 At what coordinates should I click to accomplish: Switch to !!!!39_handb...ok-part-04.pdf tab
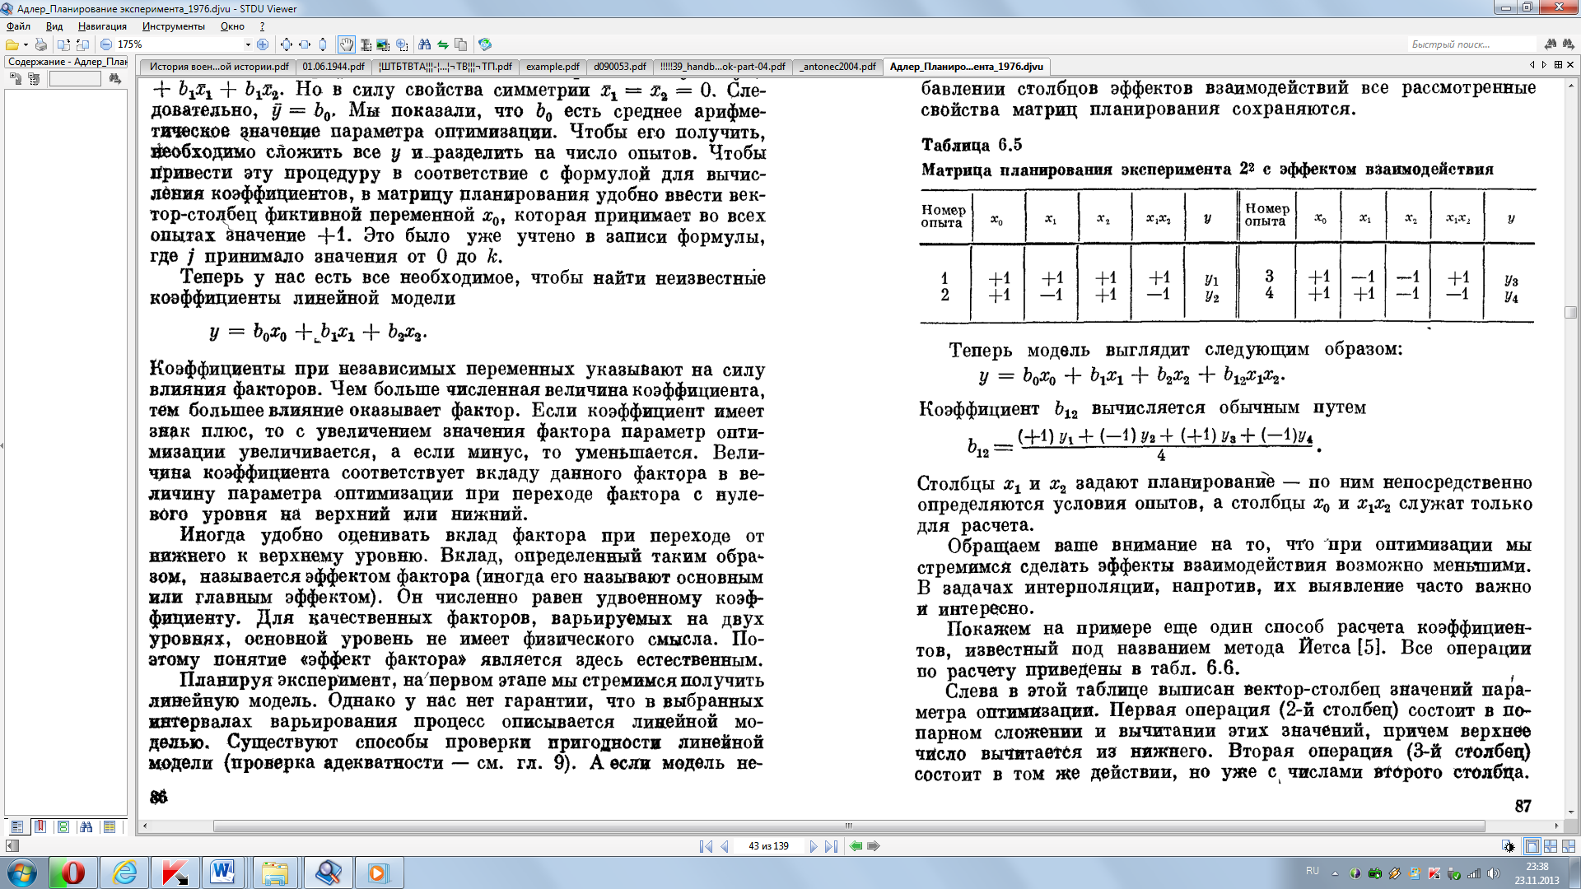723,67
